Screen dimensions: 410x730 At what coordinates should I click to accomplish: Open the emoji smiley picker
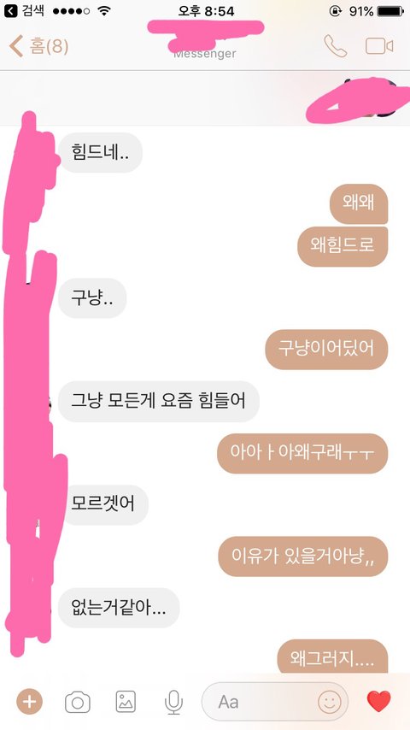pos(330,702)
